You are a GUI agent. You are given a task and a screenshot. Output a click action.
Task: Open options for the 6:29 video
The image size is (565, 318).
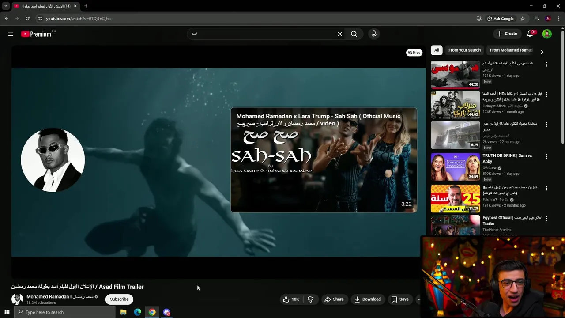(546, 125)
